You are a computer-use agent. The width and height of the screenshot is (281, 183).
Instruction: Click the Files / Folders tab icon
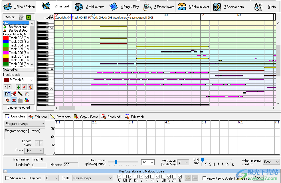(x=7, y=7)
